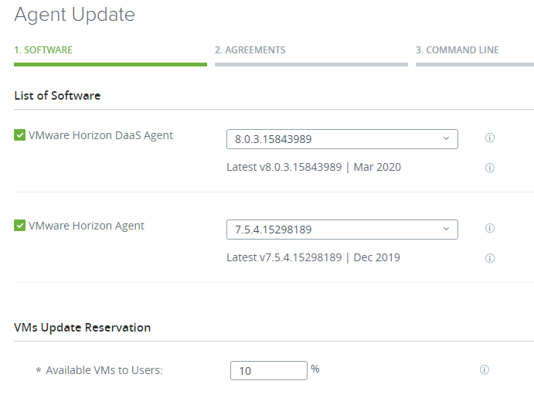Image resolution: width=534 pixels, height=398 pixels.
Task: Click the List of Software heading
Action: click(57, 96)
